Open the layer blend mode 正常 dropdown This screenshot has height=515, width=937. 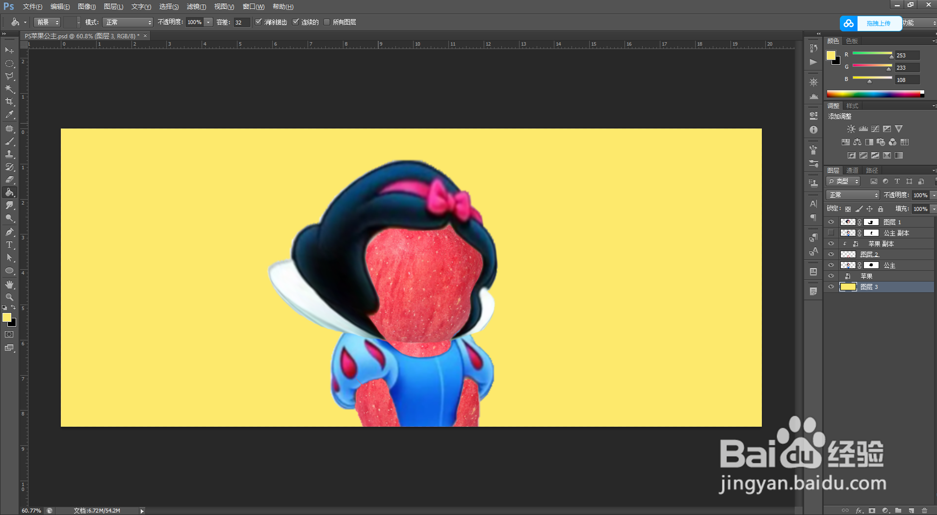853,195
